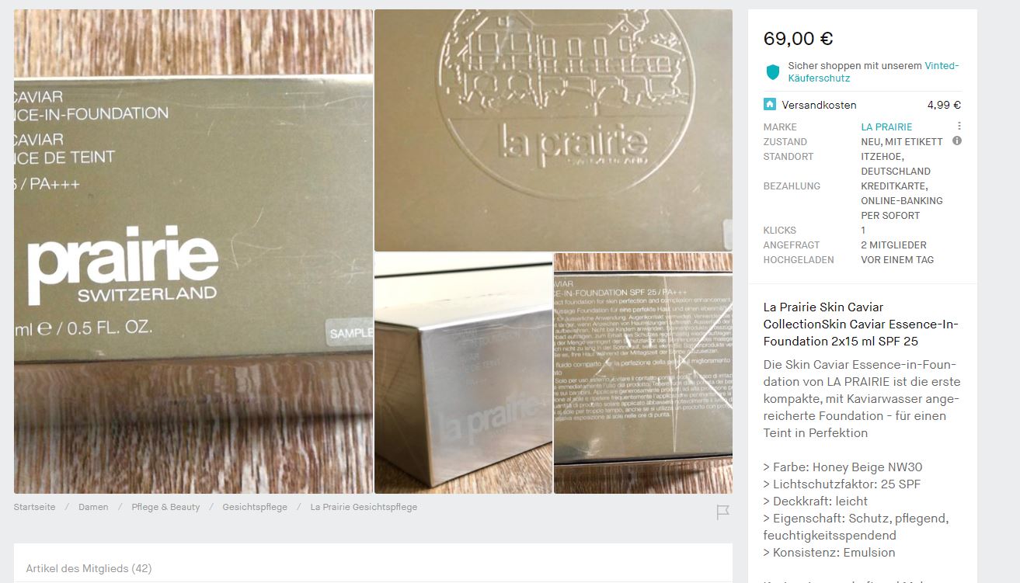The width and height of the screenshot is (1020, 583).
Task: Click the La Prairie Skin Caviar listing title
Action: click(x=861, y=324)
